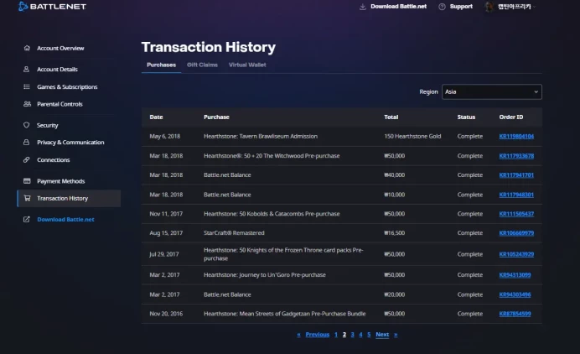580x354 pixels.
Task: Open Account Overview in the sidebar
Action: [x=60, y=48]
